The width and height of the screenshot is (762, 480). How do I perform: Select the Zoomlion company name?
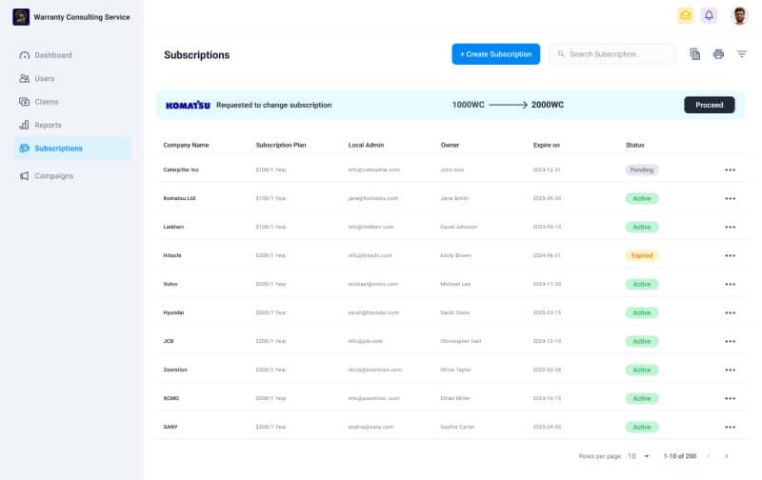point(175,370)
